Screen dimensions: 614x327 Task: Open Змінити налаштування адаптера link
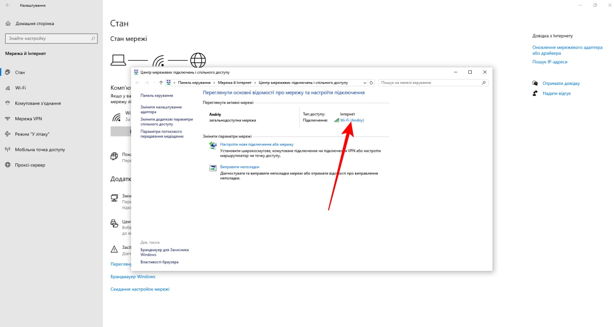coord(161,109)
